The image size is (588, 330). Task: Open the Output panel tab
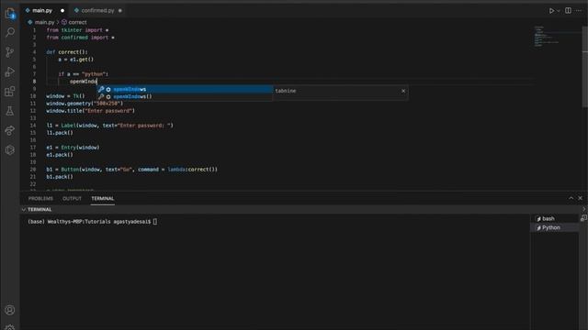point(72,199)
